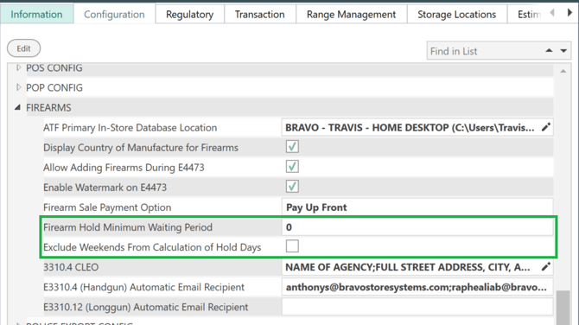Select the FIREARMS tree heading
The image size is (579, 325).
point(48,107)
